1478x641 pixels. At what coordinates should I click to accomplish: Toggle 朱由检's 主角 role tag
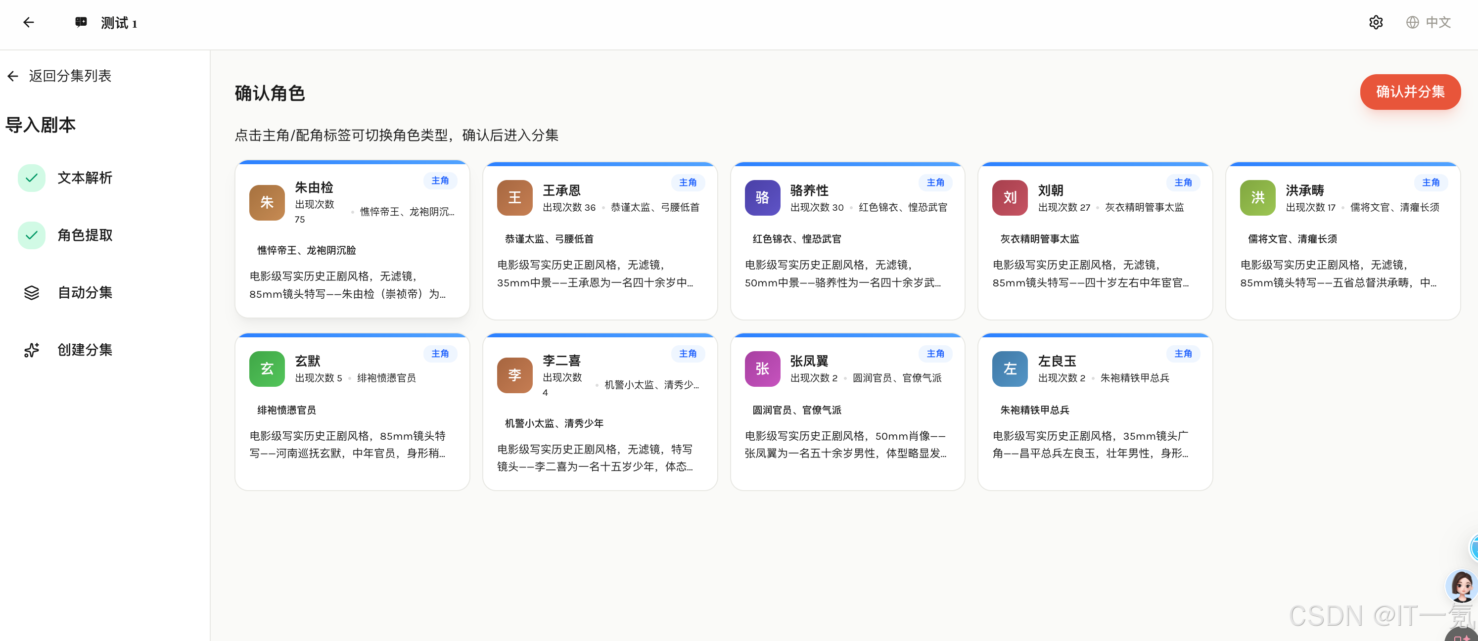pyautogui.click(x=440, y=180)
